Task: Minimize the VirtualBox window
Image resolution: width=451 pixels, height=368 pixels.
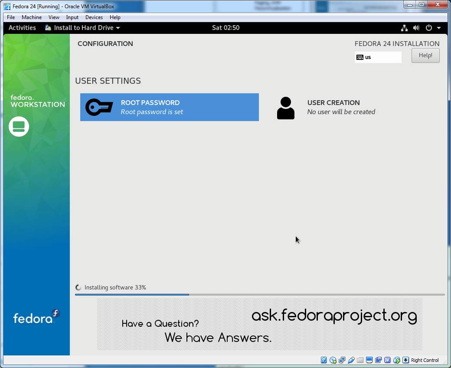Action: click(410, 4)
